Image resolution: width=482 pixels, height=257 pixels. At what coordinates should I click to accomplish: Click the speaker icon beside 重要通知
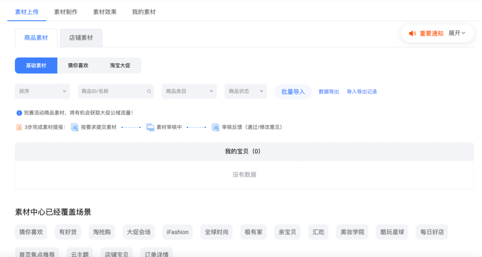click(x=411, y=34)
